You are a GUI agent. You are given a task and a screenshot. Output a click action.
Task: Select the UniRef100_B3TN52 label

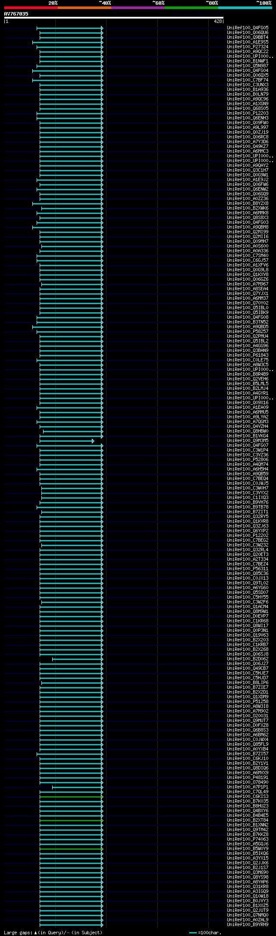[248, 322]
